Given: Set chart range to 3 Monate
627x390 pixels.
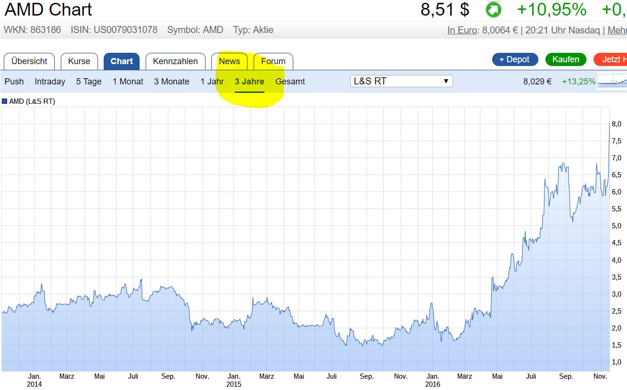Looking at the screenshot, I should [x=172, y=82].
